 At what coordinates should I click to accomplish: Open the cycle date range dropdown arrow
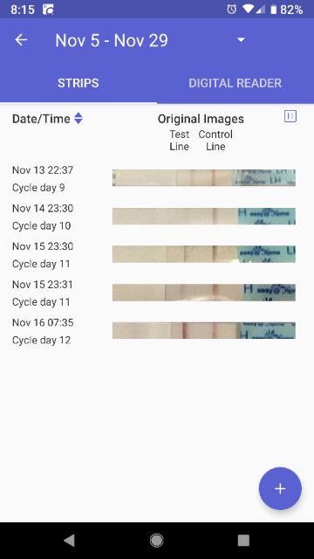click(241, 40)
